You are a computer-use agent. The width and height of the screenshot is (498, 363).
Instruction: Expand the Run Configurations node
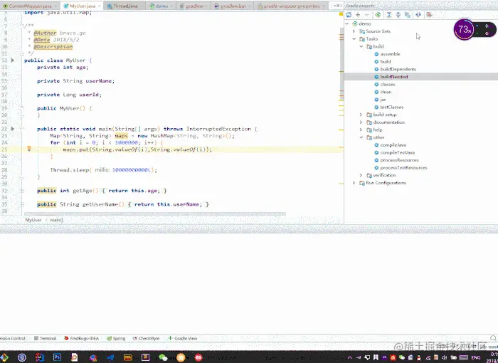click(354, 183)
